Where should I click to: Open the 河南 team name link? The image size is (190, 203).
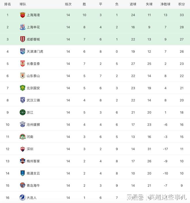pyautogui.click(x=30, y=137)
